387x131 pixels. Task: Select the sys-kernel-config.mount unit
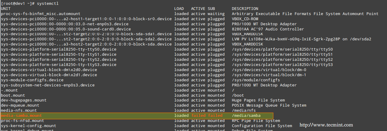coord(28,126)
